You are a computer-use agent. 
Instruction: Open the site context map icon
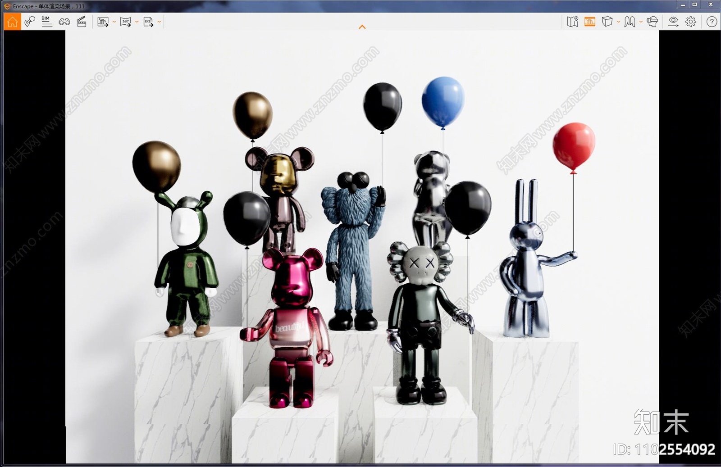coord(572,22)
